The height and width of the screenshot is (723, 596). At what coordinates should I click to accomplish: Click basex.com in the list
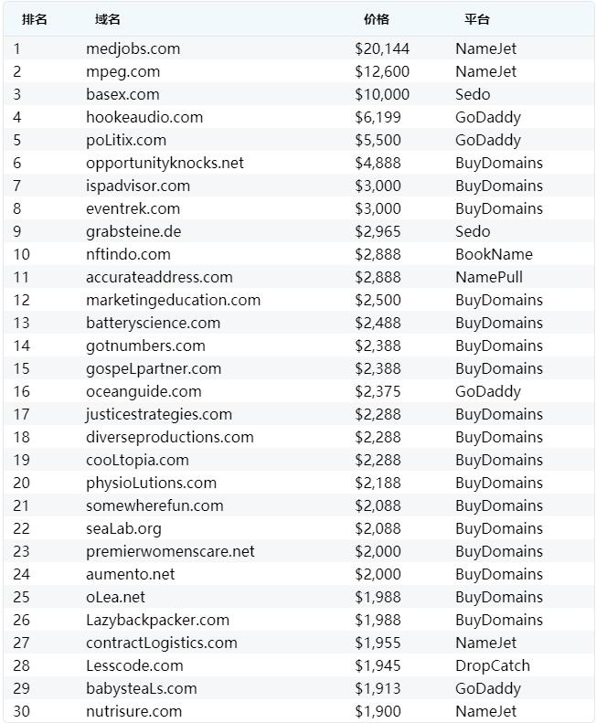[x=122, y=94]
